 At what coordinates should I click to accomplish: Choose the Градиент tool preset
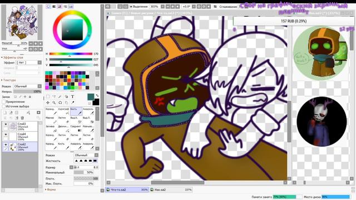[76, 128]
